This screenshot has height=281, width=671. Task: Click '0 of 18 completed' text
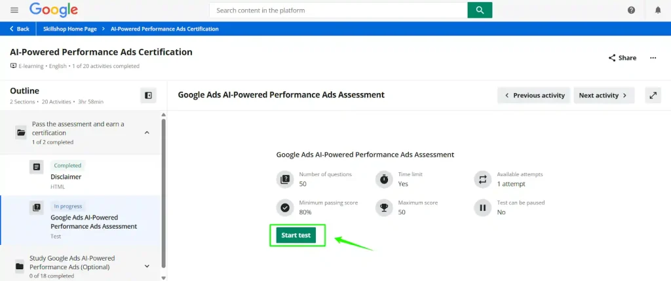51,276
